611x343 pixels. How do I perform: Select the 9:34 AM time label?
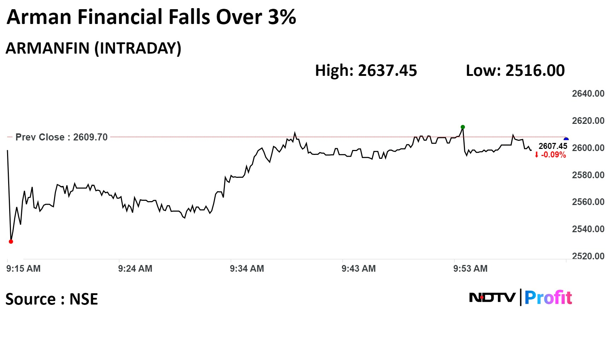click(x=247, y=269)
